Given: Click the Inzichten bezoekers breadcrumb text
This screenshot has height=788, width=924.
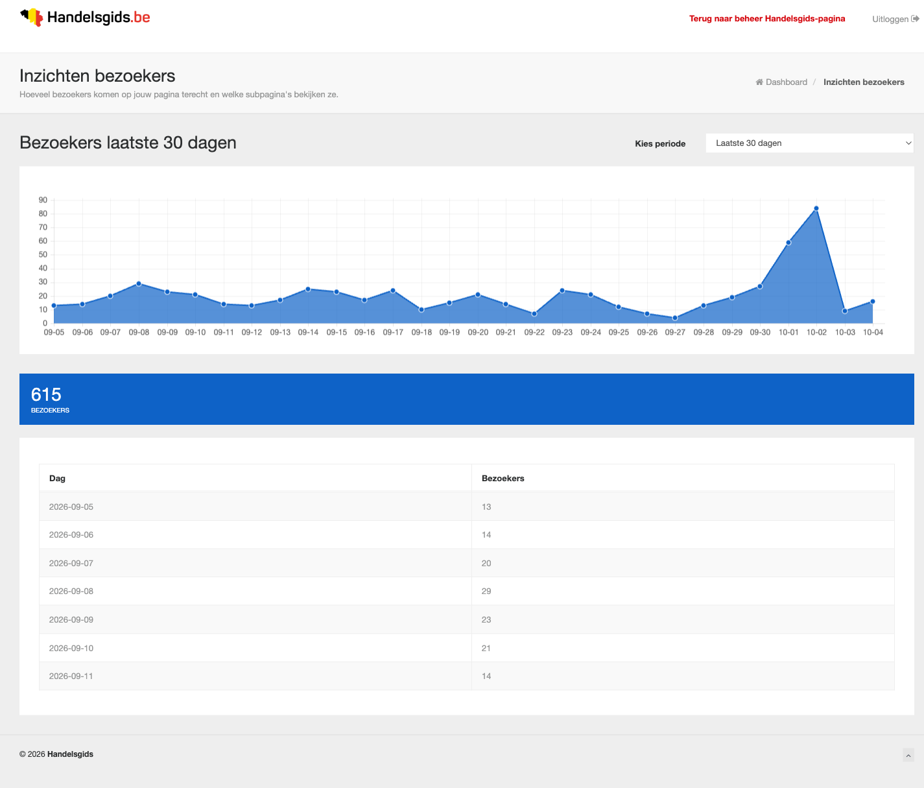Looking at the screenshot, I should click(864, 82).
